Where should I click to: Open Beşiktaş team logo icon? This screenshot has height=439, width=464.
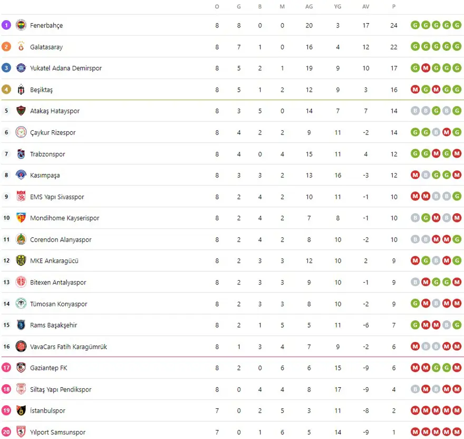pos(21,90)
